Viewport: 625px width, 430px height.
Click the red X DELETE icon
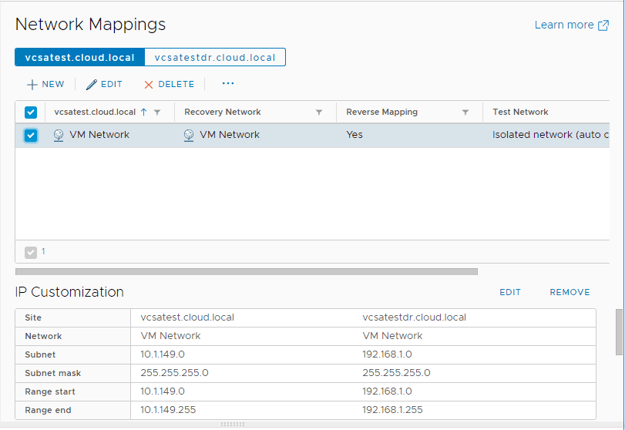[x=149, y=84]
